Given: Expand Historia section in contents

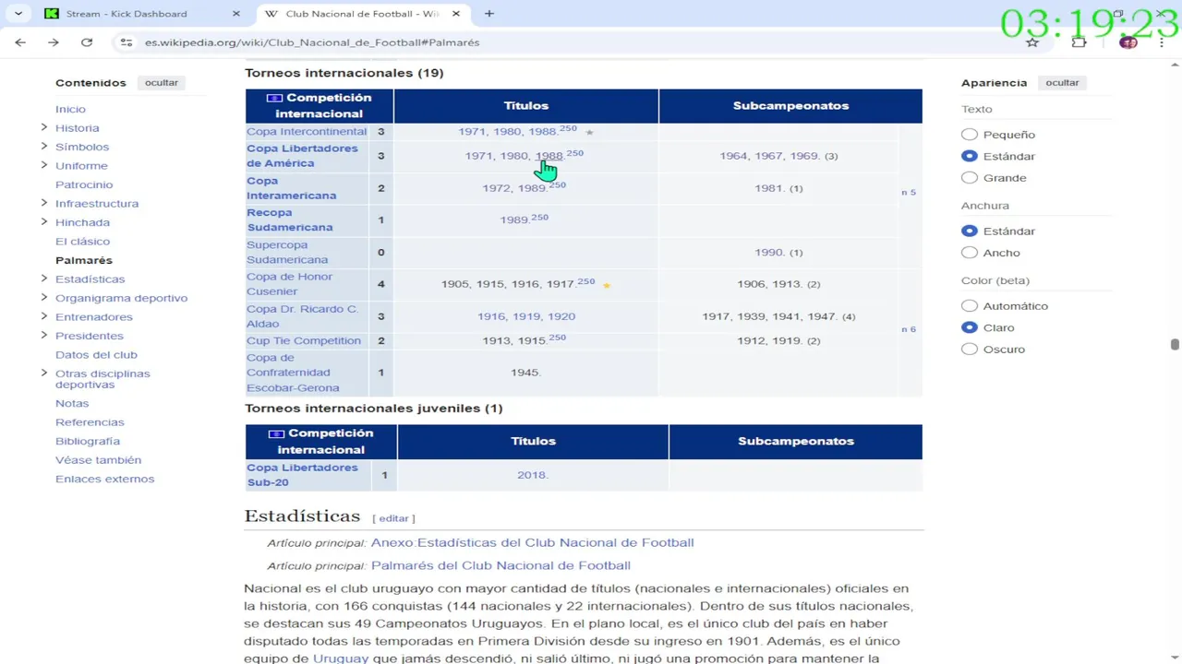Looking at the screenshot, I should (43, 127).
